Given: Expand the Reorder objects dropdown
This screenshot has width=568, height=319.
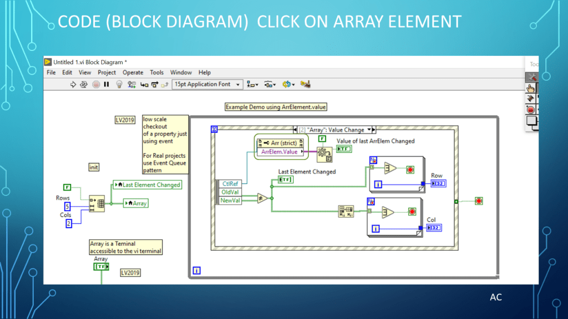Looking at the screenshot, I should [x=287, y=84].
